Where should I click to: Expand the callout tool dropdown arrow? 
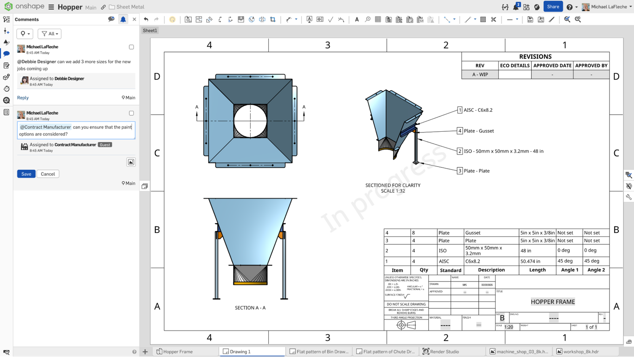[x=296, y=19]
